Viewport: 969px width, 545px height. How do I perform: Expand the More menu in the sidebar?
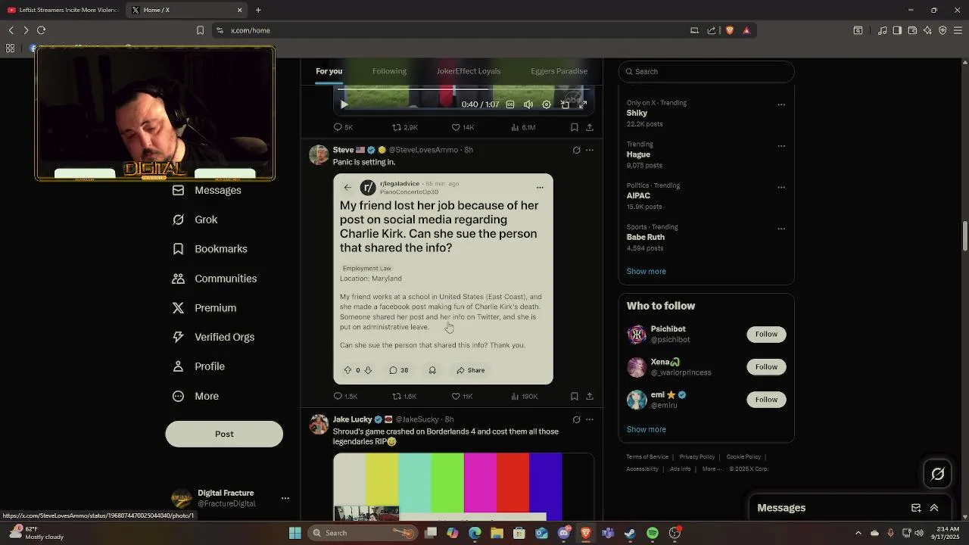coord(196,396)
